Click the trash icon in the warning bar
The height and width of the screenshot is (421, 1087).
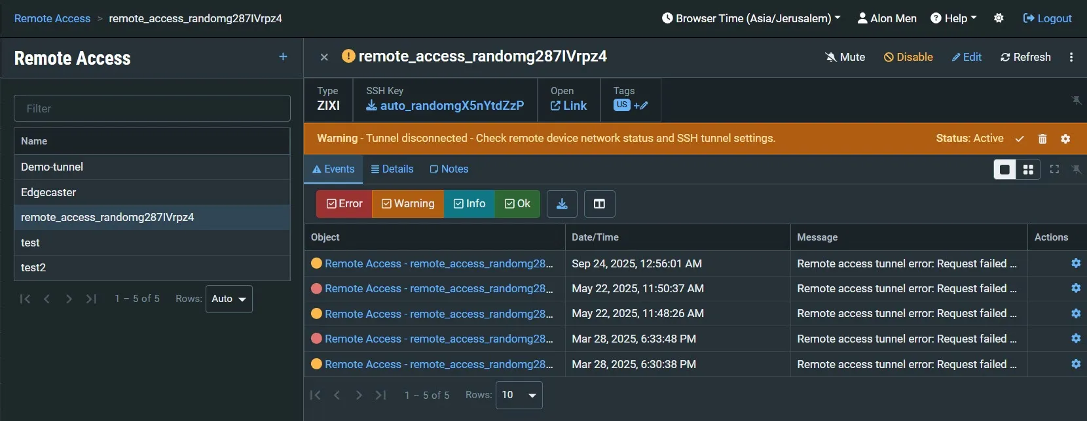1042,139
